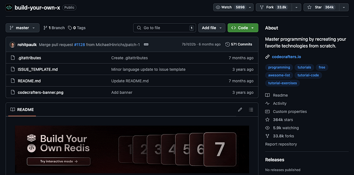Screen dimensions: 354x175
Task: Click the build-your-own-x repository avatar icon
Action: click(9, 7)
